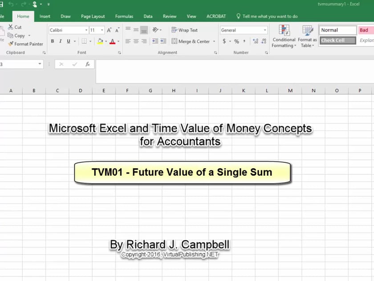374x281 pixels.
Task: Click Increase Indent icon
Action: (163, 41)
